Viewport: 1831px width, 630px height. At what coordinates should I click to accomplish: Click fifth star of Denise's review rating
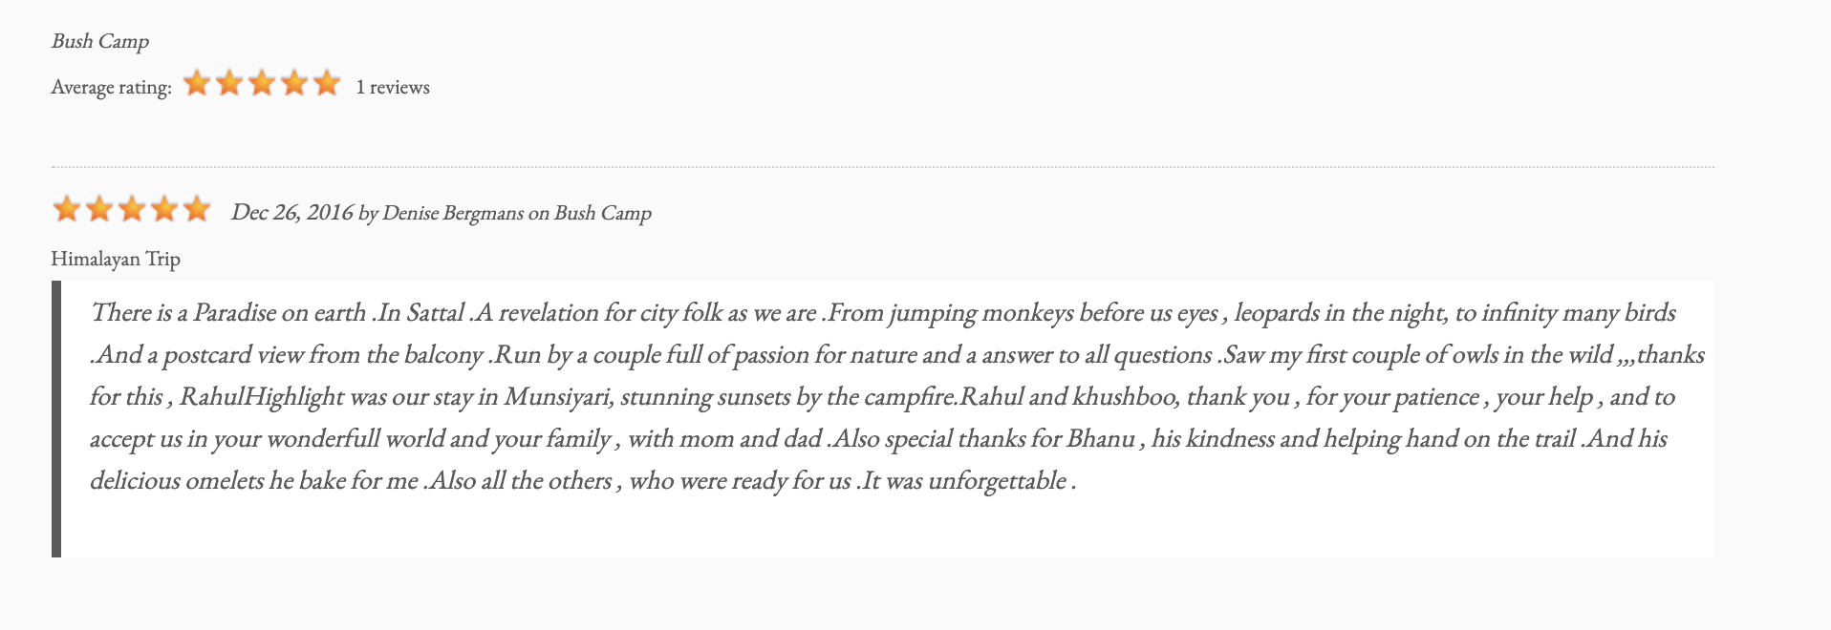pos(197,209)
